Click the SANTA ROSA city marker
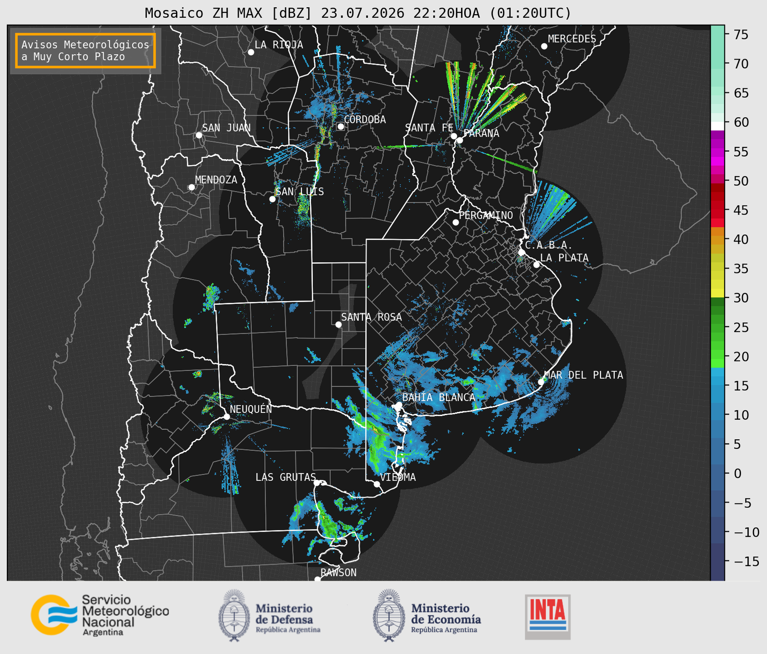This screenshot has height=654, width=767. 338,324
